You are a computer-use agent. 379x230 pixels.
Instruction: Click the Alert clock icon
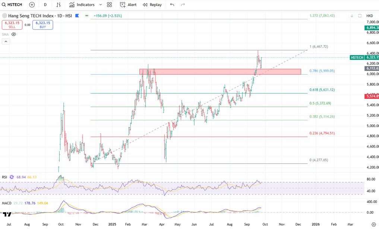click(123, 4)
